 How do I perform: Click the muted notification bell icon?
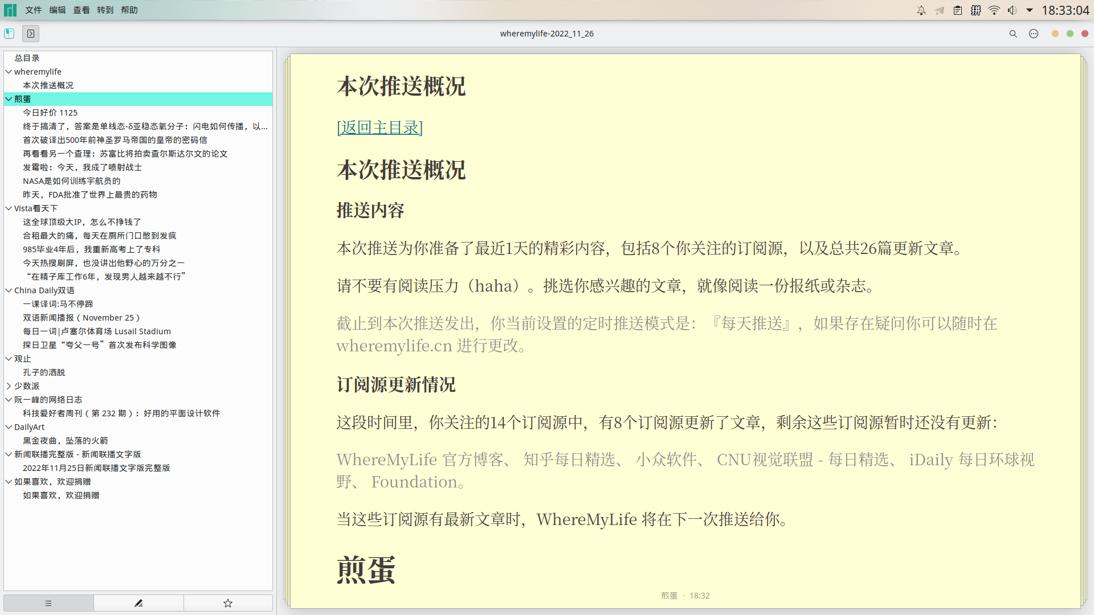click(921, 10)
